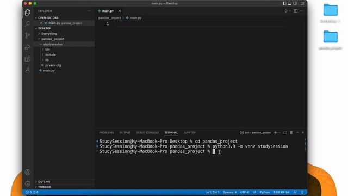The width and height of the screenshot is (348, 196).
Task: Switch to the Jupyter panel tab
Action: pos(190,133)
